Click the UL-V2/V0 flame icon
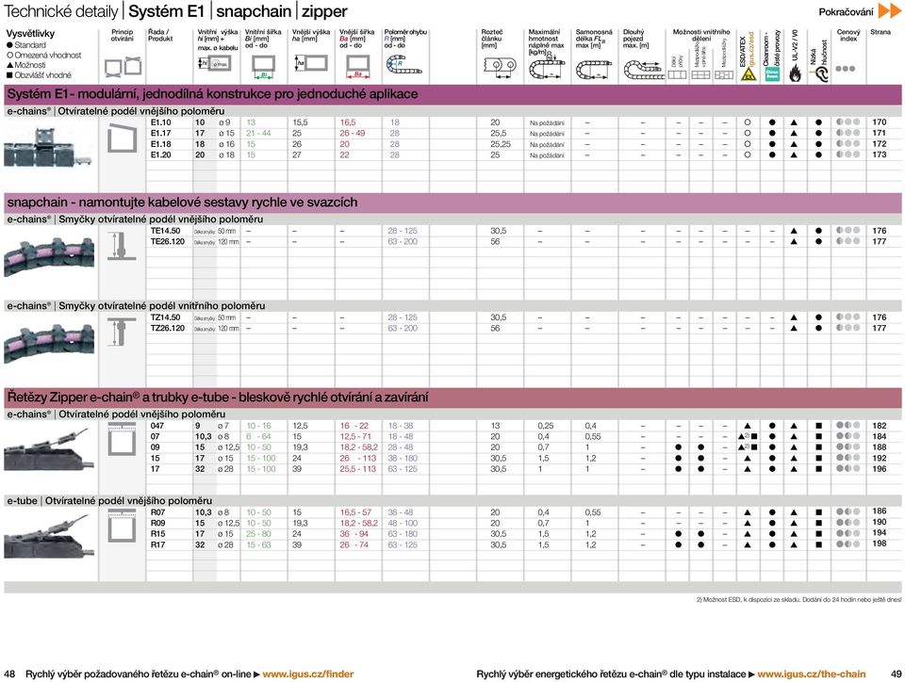Image resolution: width=905 pixels, height=682 pixels. point(795,73)
